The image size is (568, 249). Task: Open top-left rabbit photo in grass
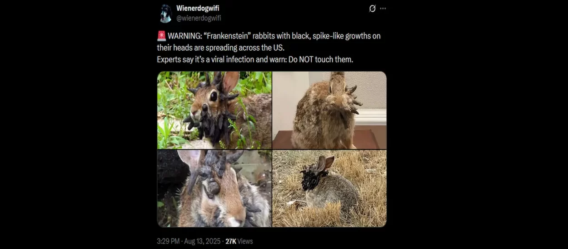click(x=214, y=110)
